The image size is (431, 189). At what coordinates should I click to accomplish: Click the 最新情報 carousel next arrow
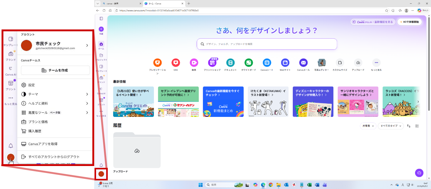tap(418, 102)
